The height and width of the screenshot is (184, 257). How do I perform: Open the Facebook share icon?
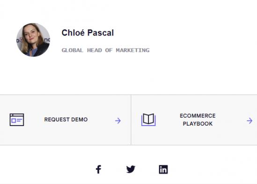click(x=98, y=169)
